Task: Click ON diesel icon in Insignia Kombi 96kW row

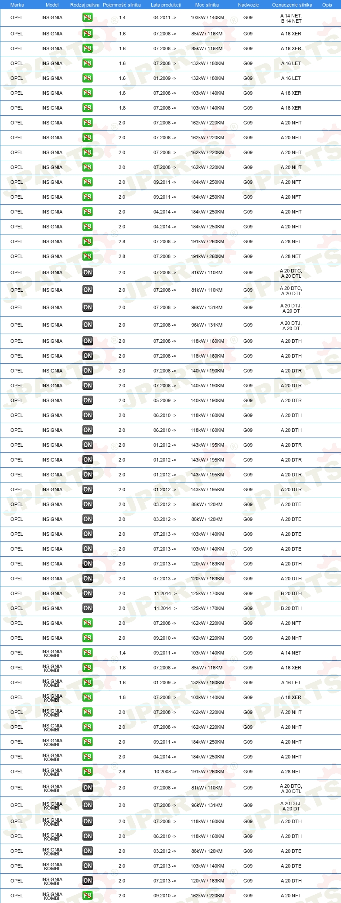Action: point(88,805)
